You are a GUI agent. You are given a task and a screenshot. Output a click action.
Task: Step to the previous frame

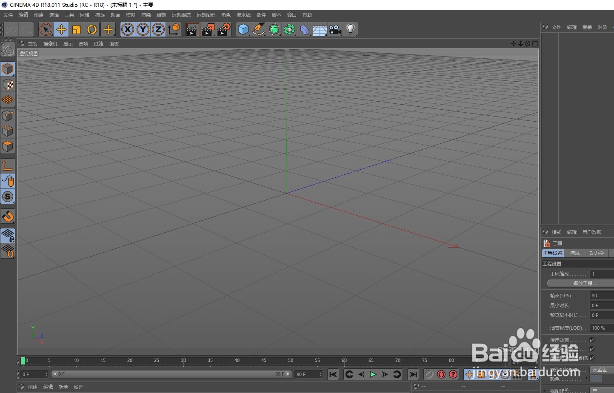(361, 374)
